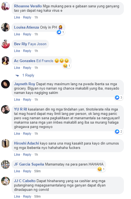Like Rhoanne Verallo's comment
This screenshot has width=131, height=199.
(x=17, y=17)
